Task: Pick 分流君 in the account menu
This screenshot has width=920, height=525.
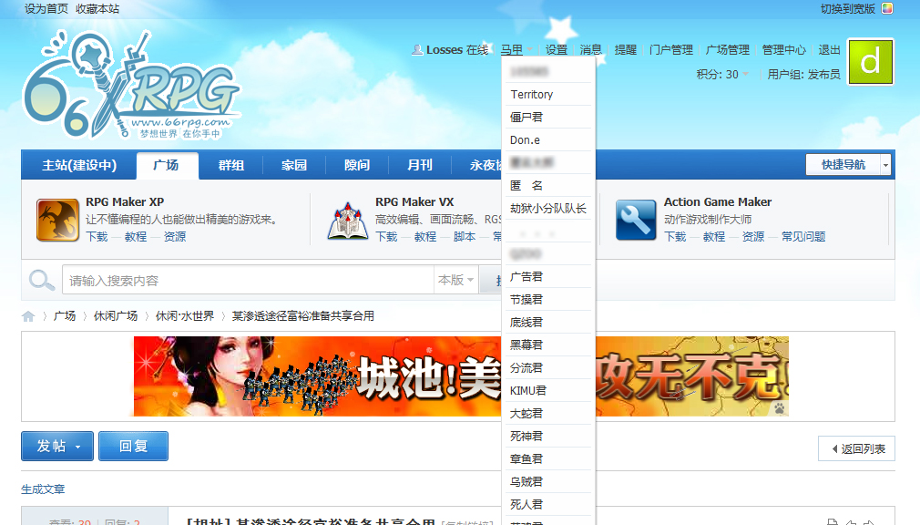Action: [x=548, y=367]
